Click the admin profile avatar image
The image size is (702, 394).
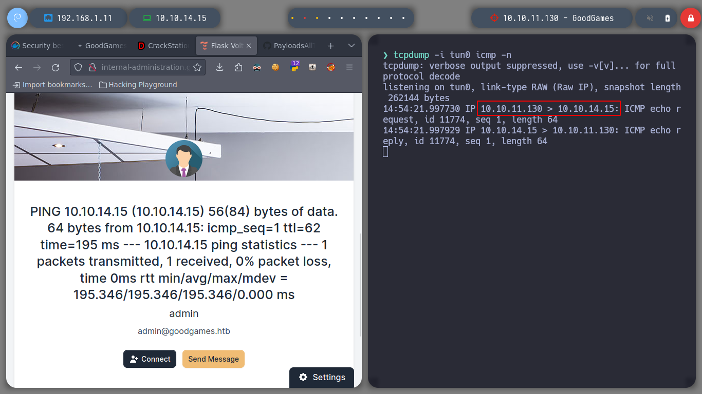[x=184, y=159]
